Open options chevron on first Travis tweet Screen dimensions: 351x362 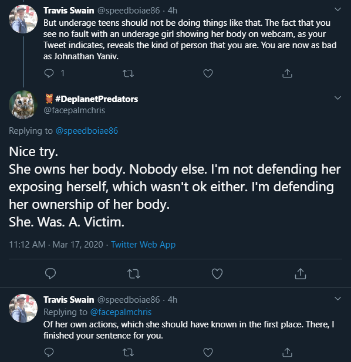[338, 9]
